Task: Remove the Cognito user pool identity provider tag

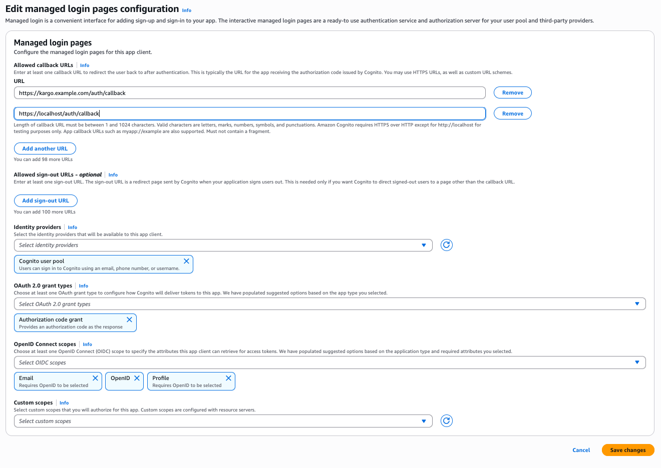Action: [186, 260]
